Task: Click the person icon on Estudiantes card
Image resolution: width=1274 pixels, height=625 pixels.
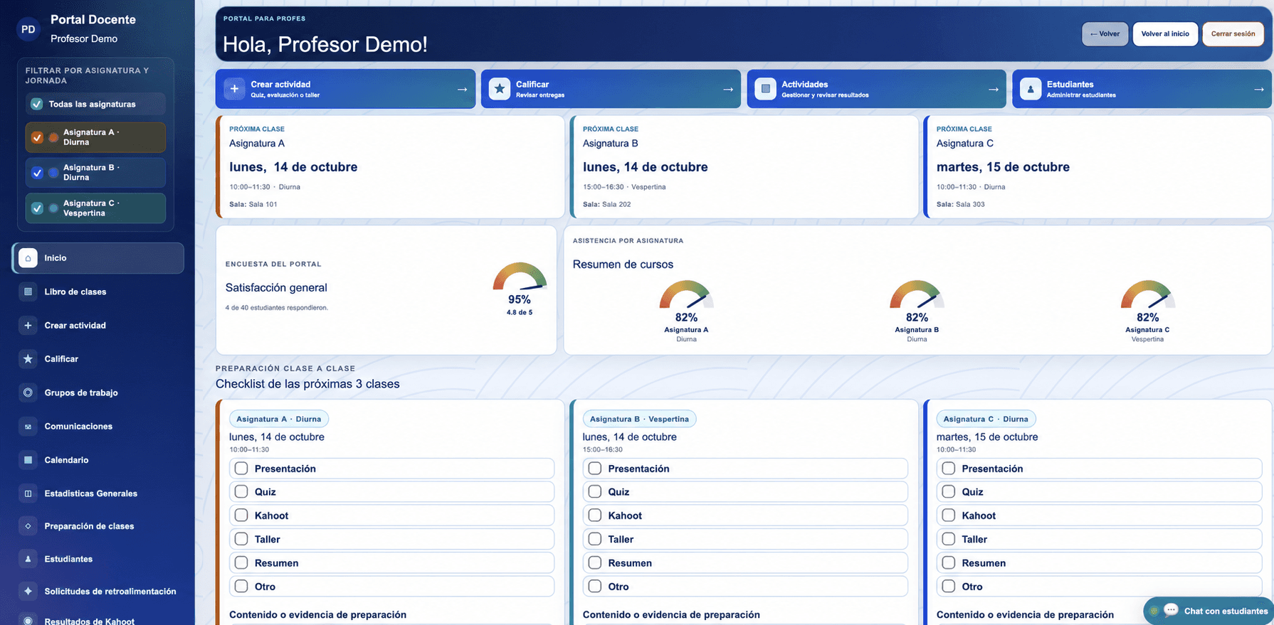Action: click(1031, 89)
